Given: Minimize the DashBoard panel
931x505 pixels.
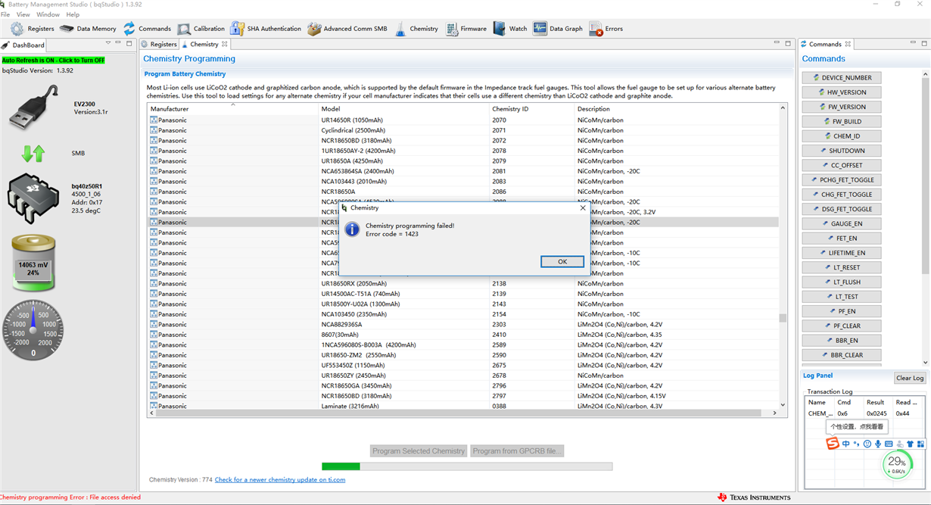Looking at the screenshot, I should (118, 43).
